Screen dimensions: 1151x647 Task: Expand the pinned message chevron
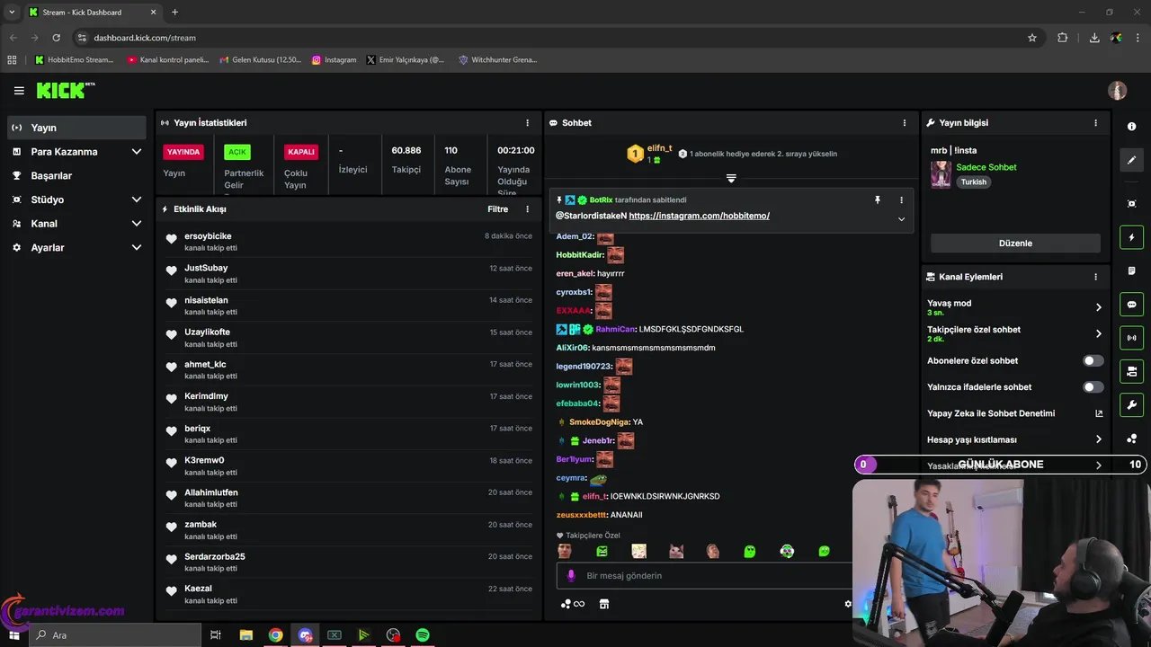pos(901,218)
